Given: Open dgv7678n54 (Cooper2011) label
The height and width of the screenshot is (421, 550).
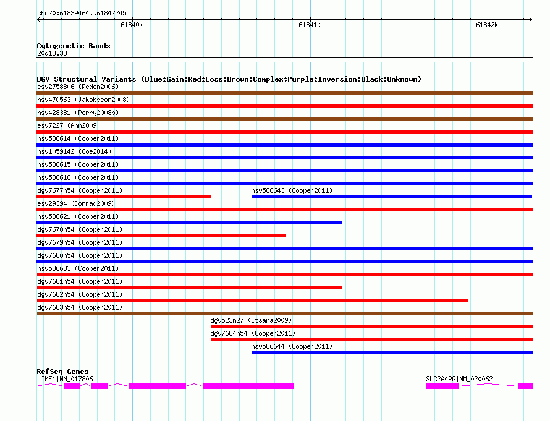Looking at the screenshot, I should pos(80,229).
